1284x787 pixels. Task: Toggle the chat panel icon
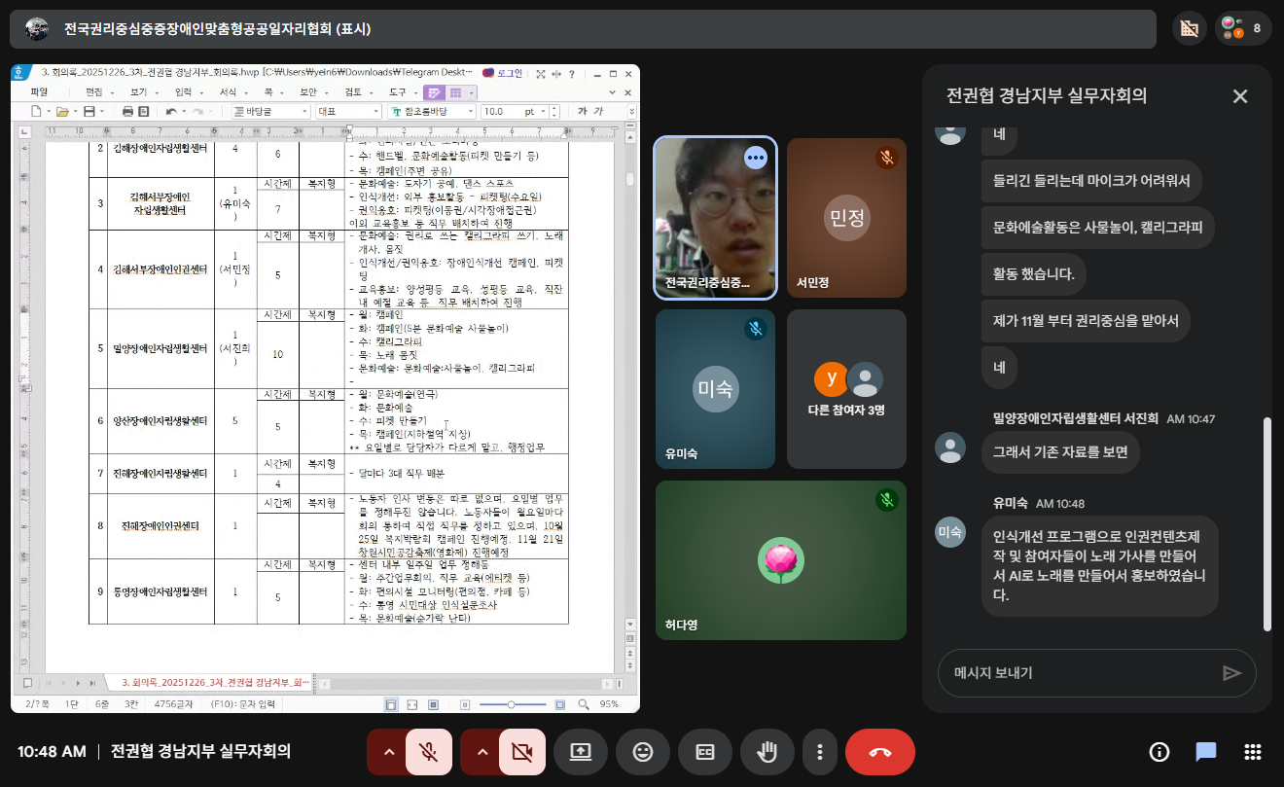point(1206,752)
